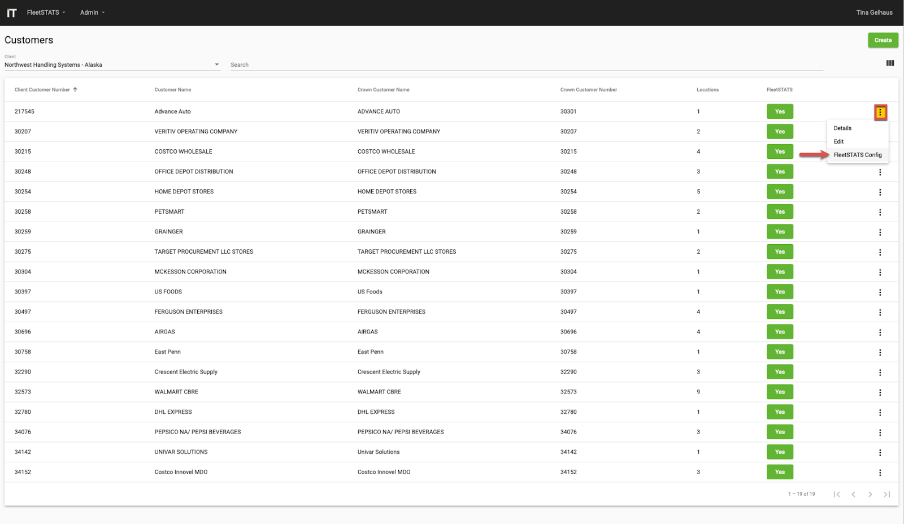Go to next page of results
The height and width of the screenshot is (524, 904).
point(870,495)
